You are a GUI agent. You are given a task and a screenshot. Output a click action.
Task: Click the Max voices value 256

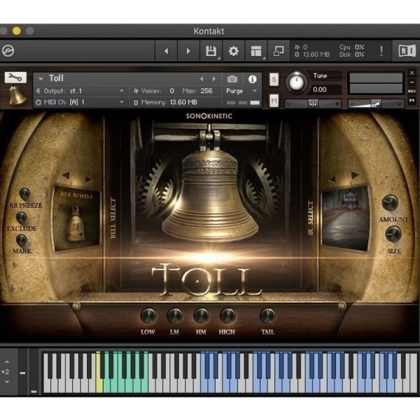tap(206, 91)
